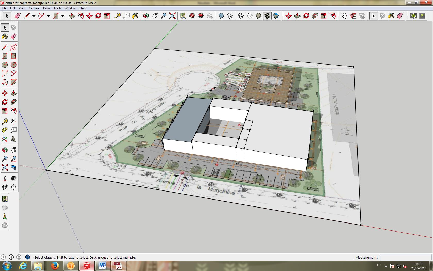Open the Edit menu
433x271 pixels.
coord(13,8)
